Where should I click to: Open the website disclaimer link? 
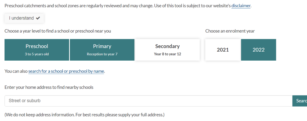coord(241,6)
